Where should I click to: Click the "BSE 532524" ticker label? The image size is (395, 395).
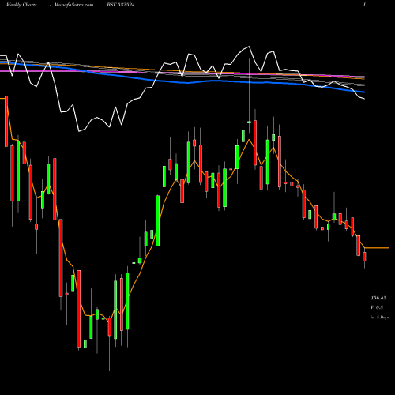121,5
